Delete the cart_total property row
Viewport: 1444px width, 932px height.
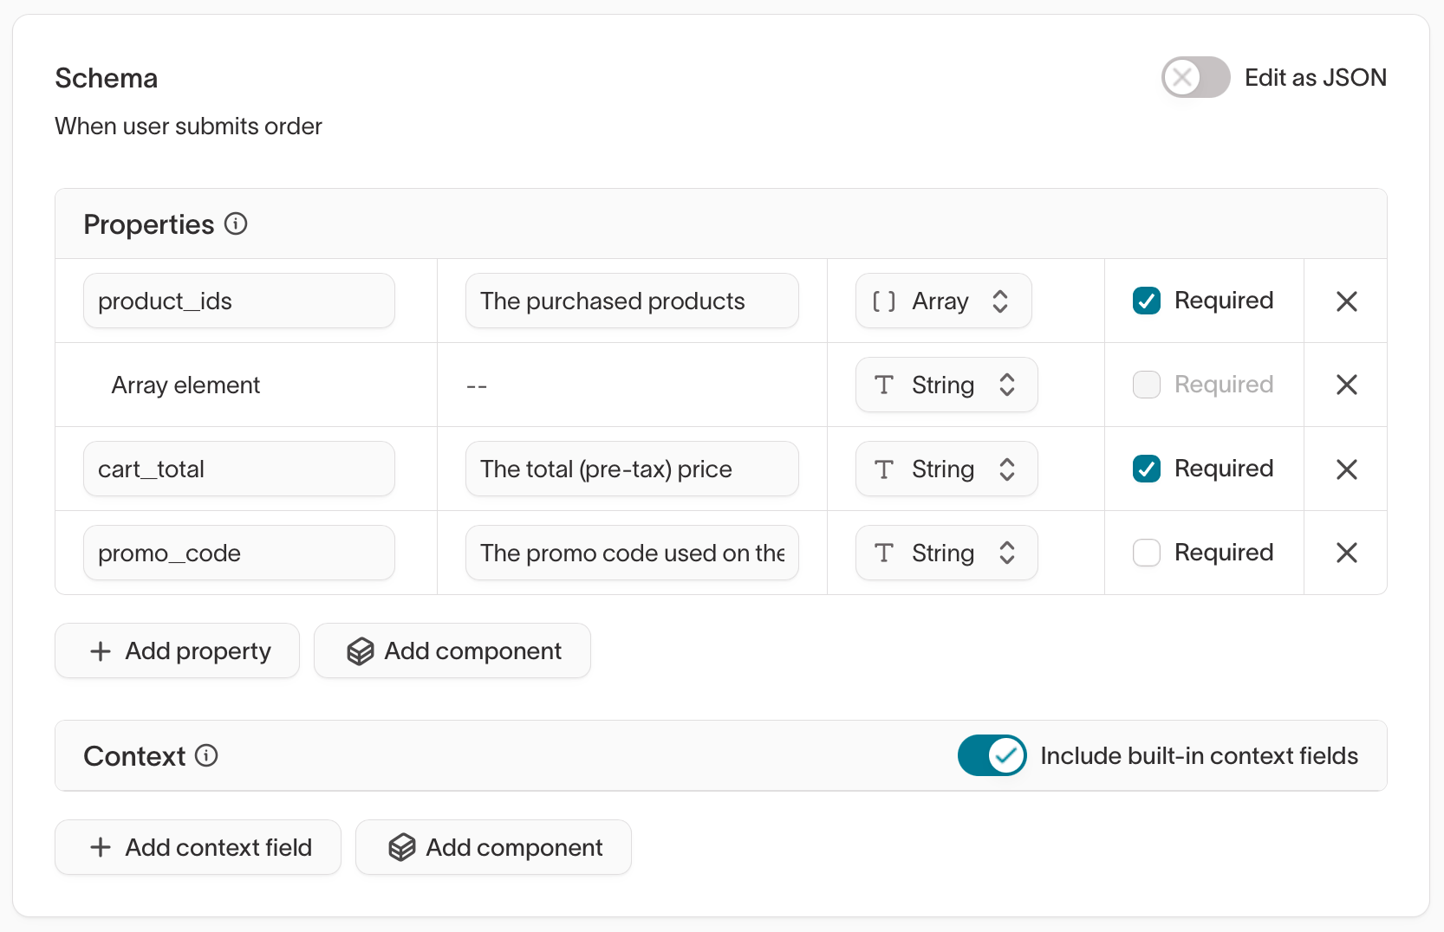[x=1346, y=469]
